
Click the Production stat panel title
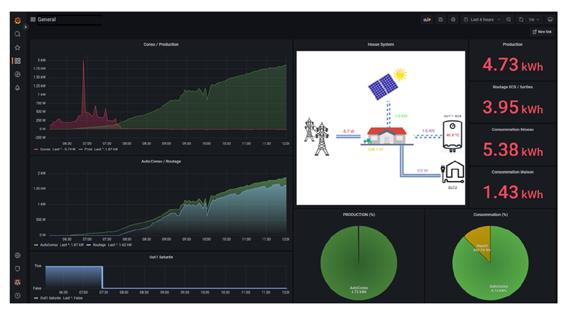(513, 45)
